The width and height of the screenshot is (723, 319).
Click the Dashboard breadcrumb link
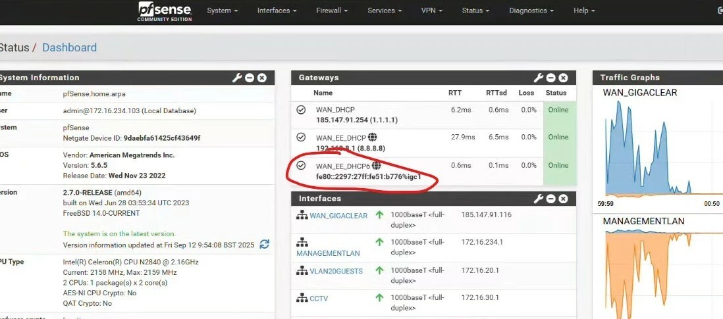pos(70,47)
